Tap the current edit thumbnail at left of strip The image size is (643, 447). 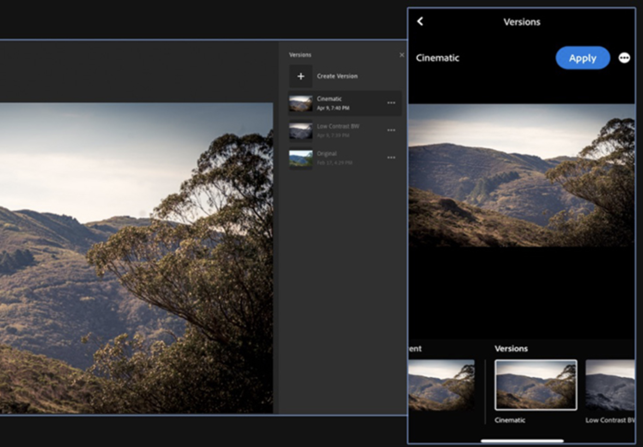pyautogui.click(x=441, y=385)
